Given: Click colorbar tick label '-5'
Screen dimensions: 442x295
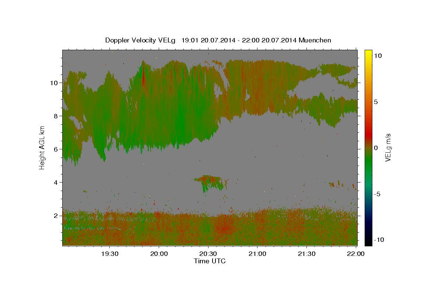Looking at the screenshot, I should coord(378,194).
